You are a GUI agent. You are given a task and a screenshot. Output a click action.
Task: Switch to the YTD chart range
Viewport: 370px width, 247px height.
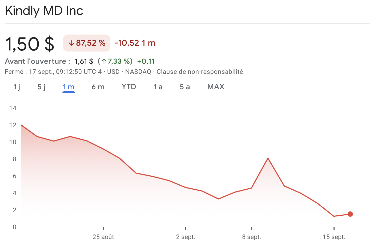(x=129, y=87)
